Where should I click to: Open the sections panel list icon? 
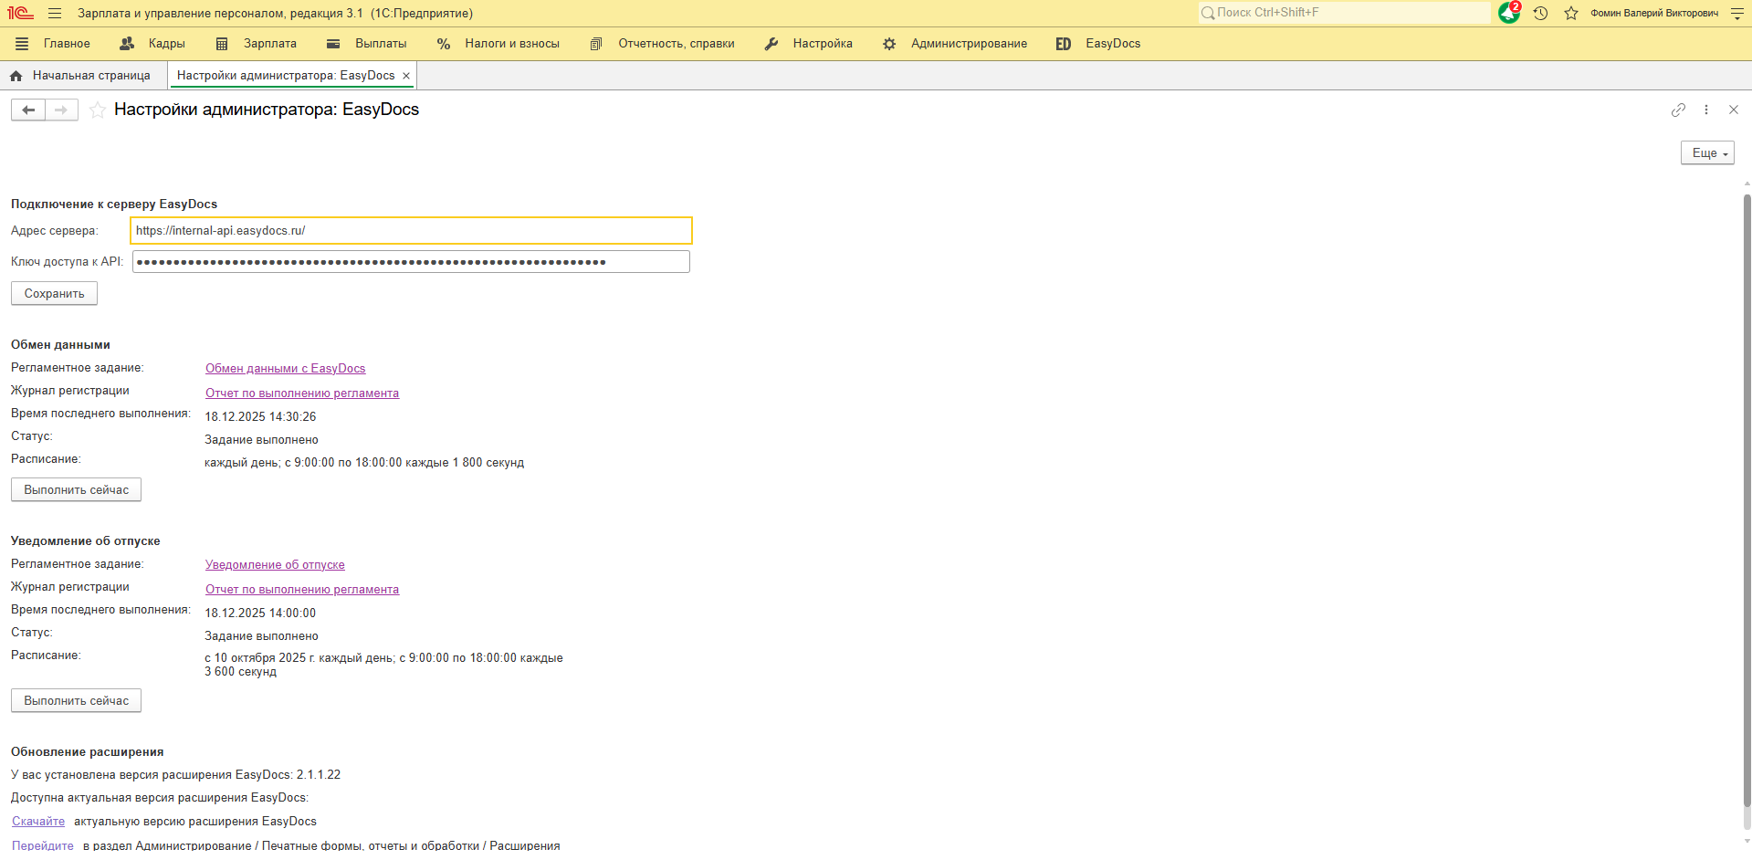tap(22, 44)
